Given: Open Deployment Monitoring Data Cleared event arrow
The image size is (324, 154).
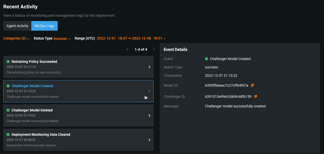Looking at the screenshot, I should (x=149, y=140).
